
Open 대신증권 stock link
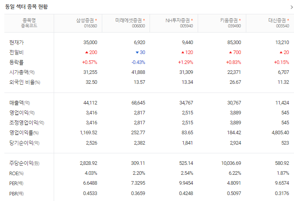277,20
